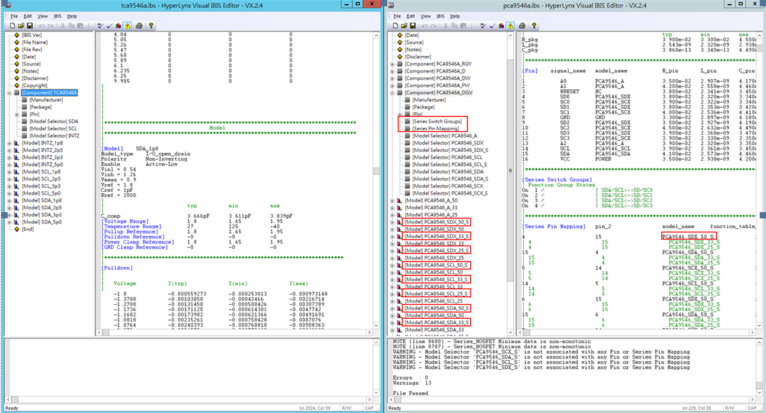The width and height of the screenshot is (766, 413).
Task: Click Open folder icon in tca9546a.ibs window
Action: click(x=21, y=26)
